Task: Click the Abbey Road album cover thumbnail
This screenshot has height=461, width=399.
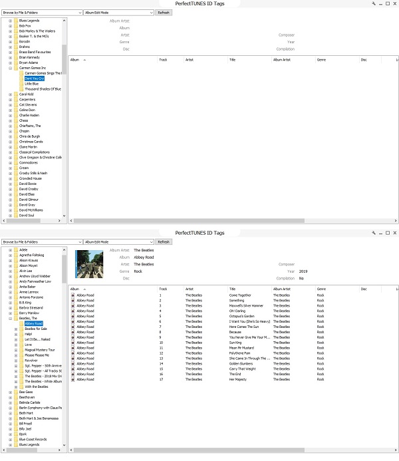Action: pos(88,261)
